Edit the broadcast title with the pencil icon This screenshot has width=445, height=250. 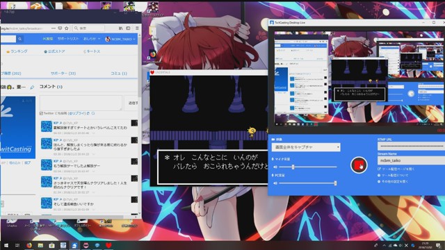32,87
